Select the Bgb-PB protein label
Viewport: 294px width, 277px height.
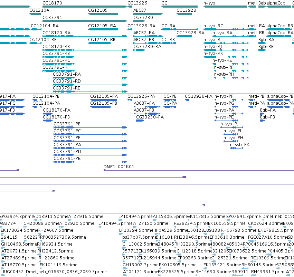[x=267, y=117]
